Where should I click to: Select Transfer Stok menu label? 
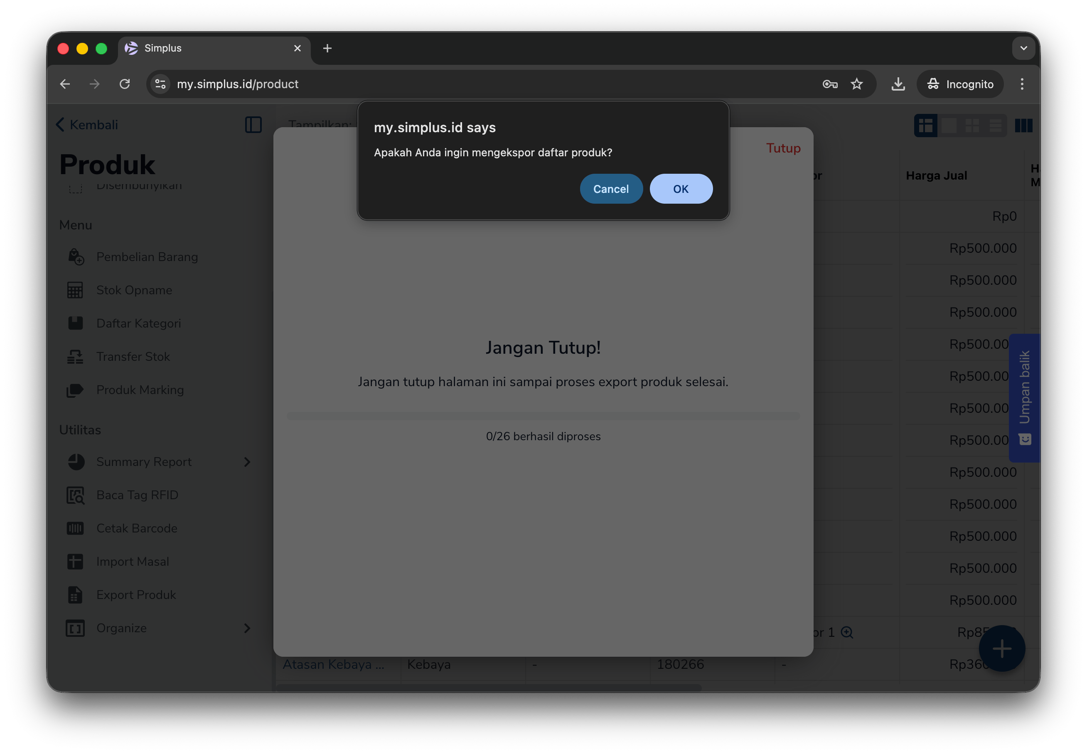[133, 357]
